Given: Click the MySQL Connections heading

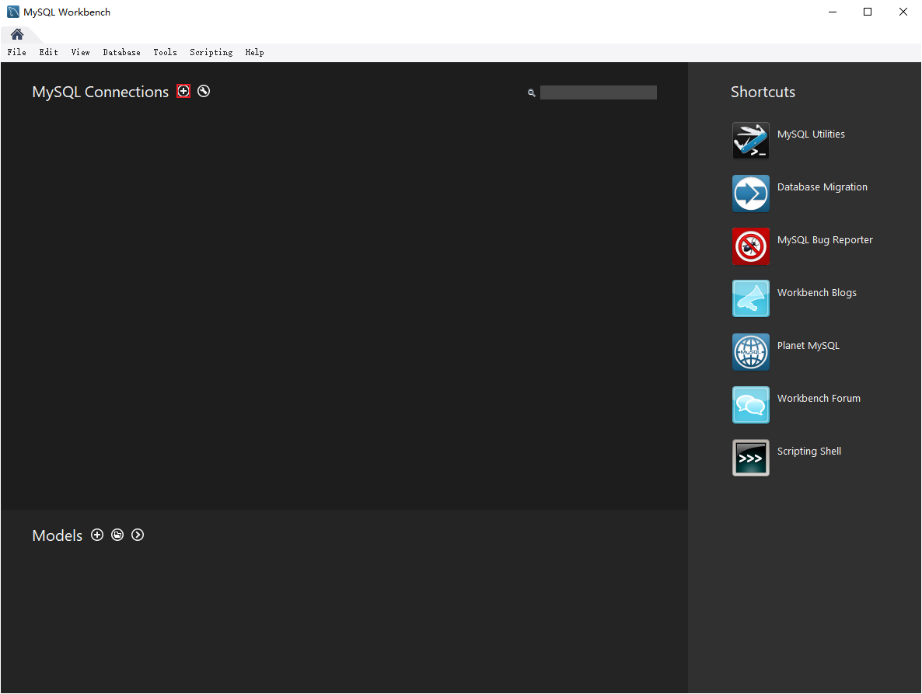Looking at the screenshot, I should [x=100, y=92].
